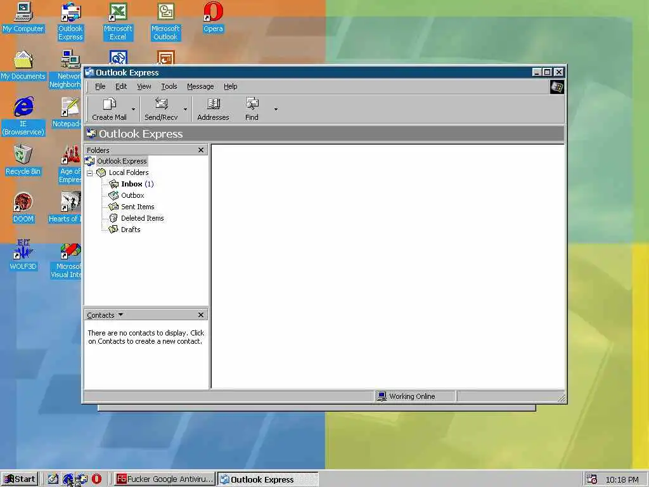Click Outlook Express quick launch taskbar icon
Image resolution: width=649 pixels, height=487 pixels.
[82, 479]
